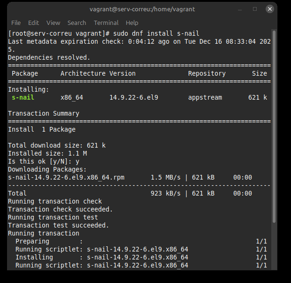291x283 pixels.
Task: Click the "Transaction Summary" heading
Action: (x=44, y=113)
